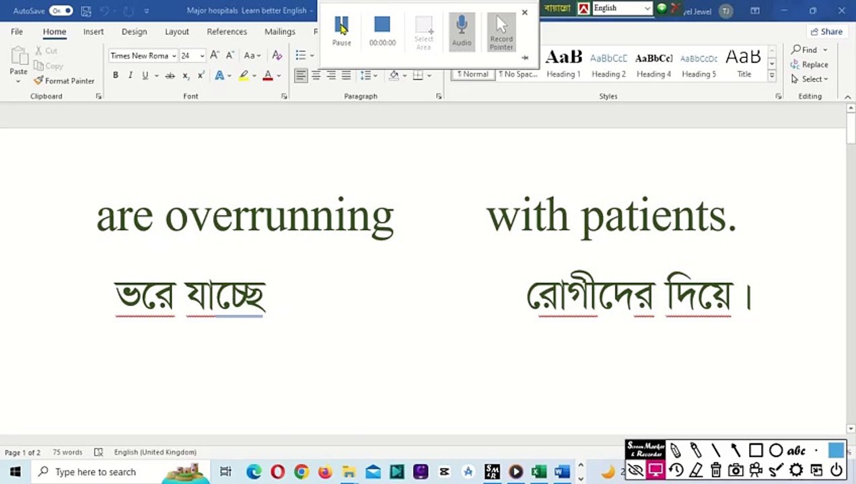Select the ellipse tool in Screen Marker
Screen dimensions: 856x484
click(x=776, y=450)
